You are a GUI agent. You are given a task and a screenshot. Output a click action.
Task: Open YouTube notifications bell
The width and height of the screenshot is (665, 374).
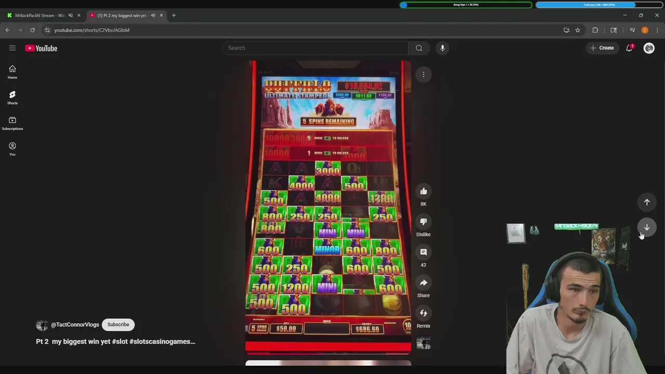point(629,48)
